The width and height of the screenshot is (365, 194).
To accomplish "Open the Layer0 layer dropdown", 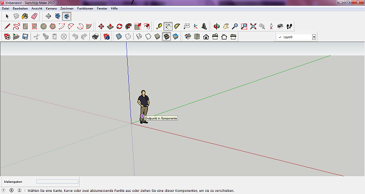I will (x=314, y=37).
